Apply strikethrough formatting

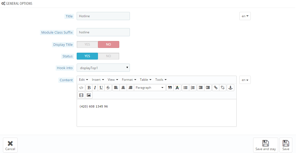click(x=108, y=88)
